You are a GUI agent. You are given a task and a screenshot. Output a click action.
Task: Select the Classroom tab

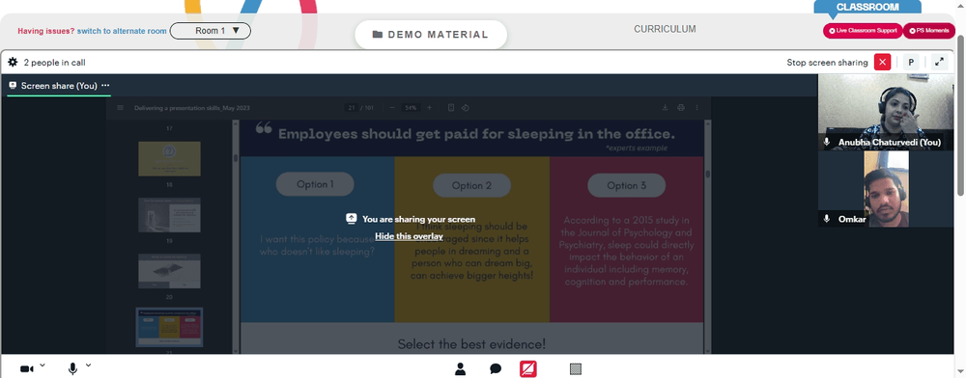[867, 8]
